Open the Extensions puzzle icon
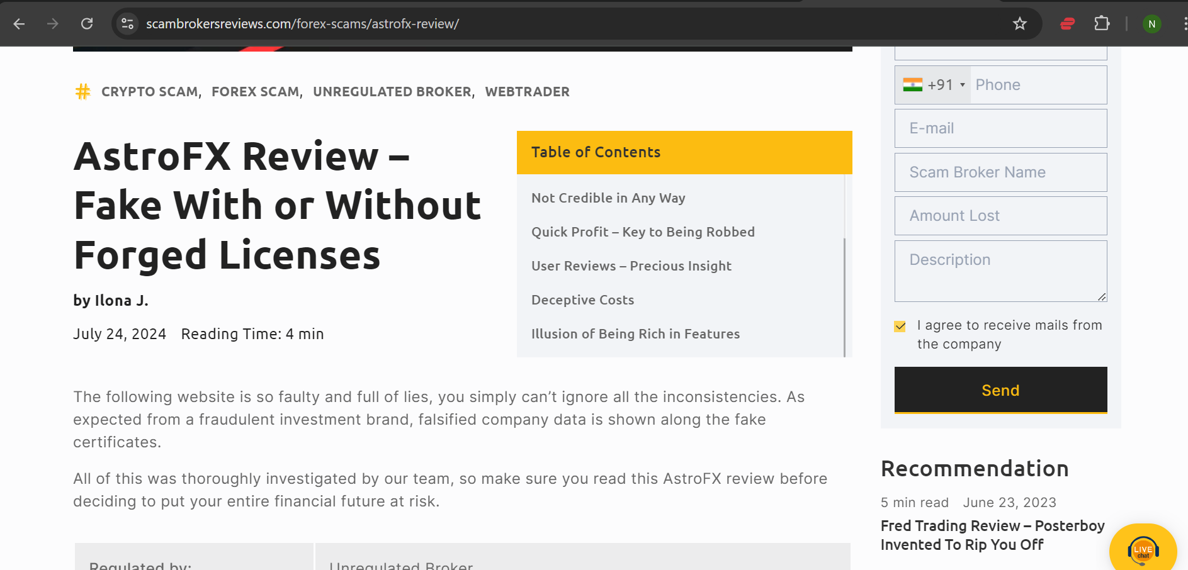The image size is (1188, 570). click(1102, 24)
